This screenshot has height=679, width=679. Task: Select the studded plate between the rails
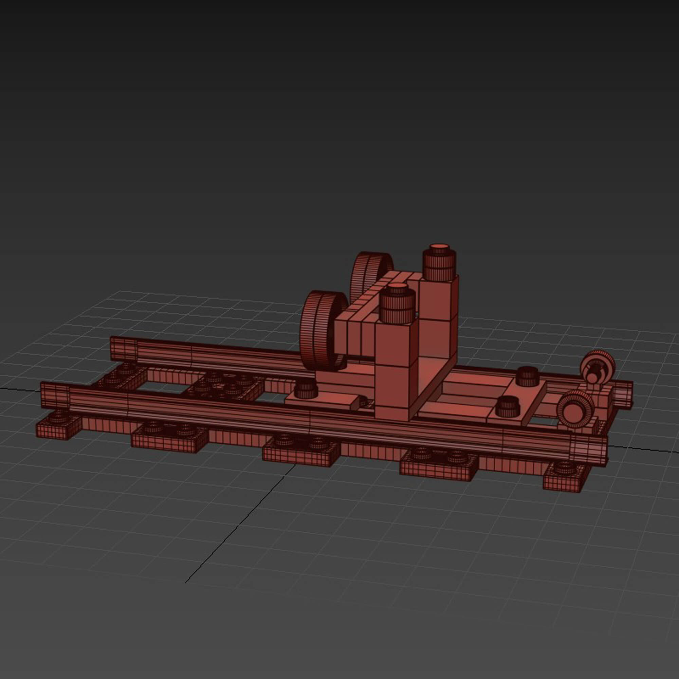point(225,387)
